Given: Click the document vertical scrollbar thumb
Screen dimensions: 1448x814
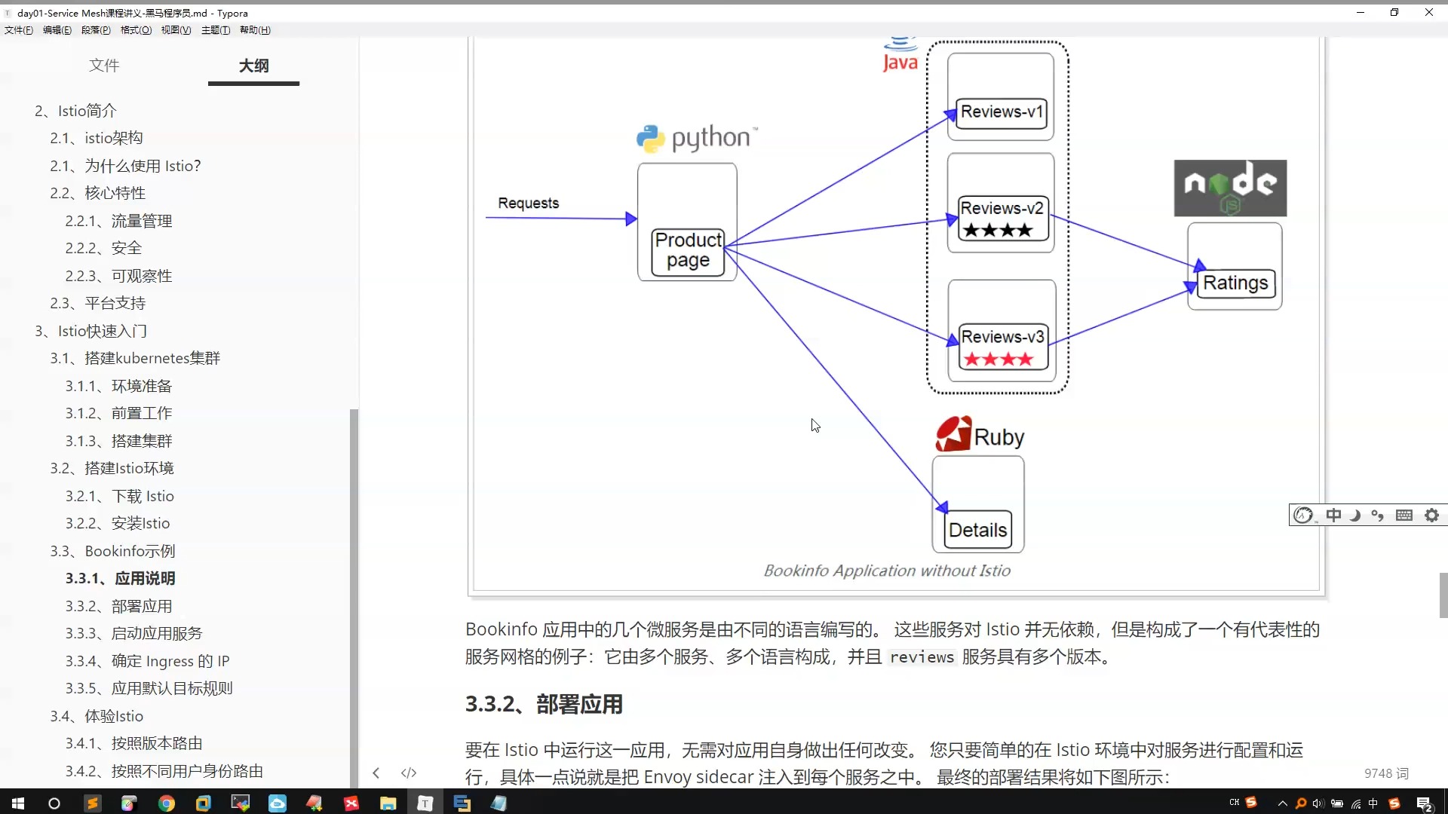Looking at the screenshot, I should pyautogui.click(x=1443, y=595).
